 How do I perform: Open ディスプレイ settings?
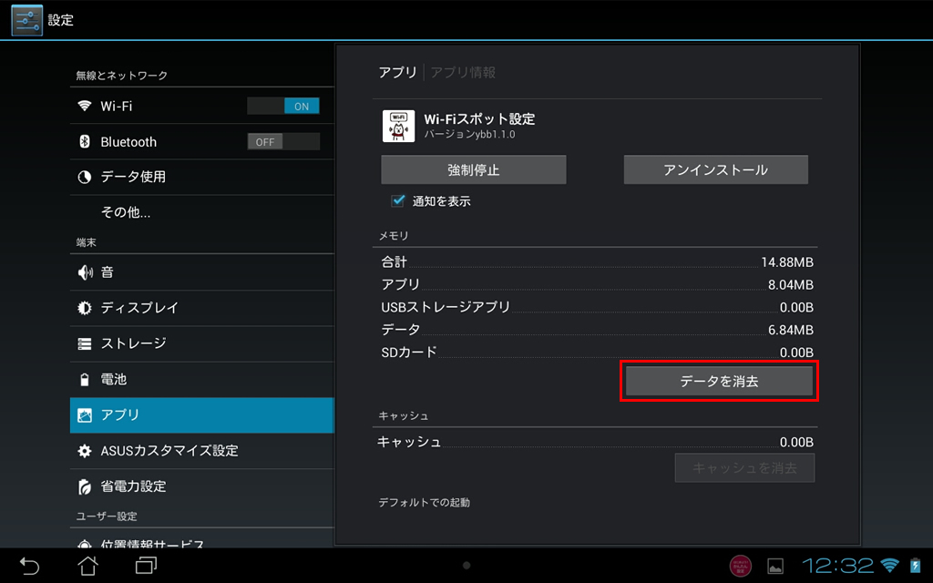click(201, 308)
